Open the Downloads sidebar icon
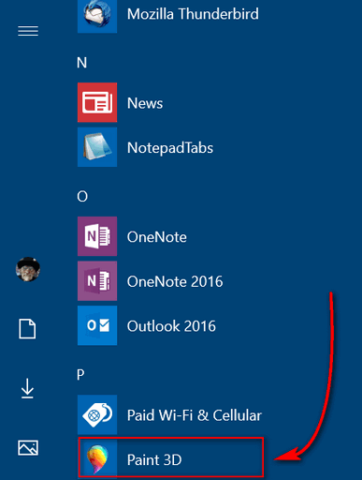This screenshot has height=480, width=362. coord(27,388)
